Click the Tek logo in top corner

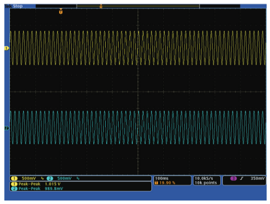click(9, 6)
